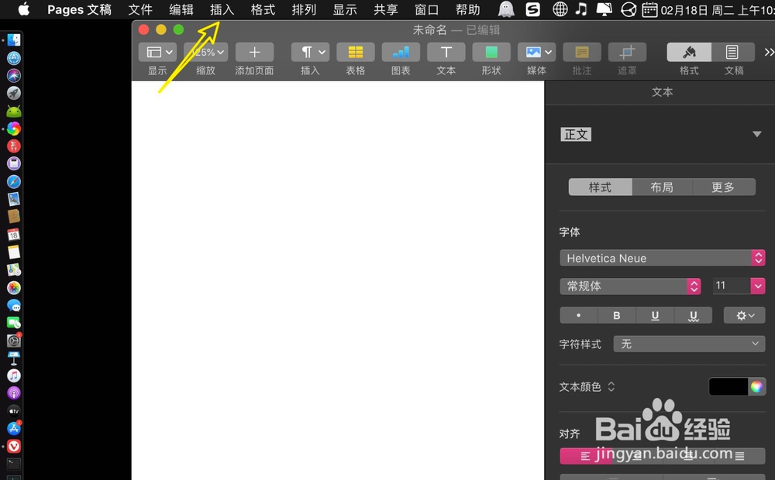Open Podcasts app in the Dock

14,393
